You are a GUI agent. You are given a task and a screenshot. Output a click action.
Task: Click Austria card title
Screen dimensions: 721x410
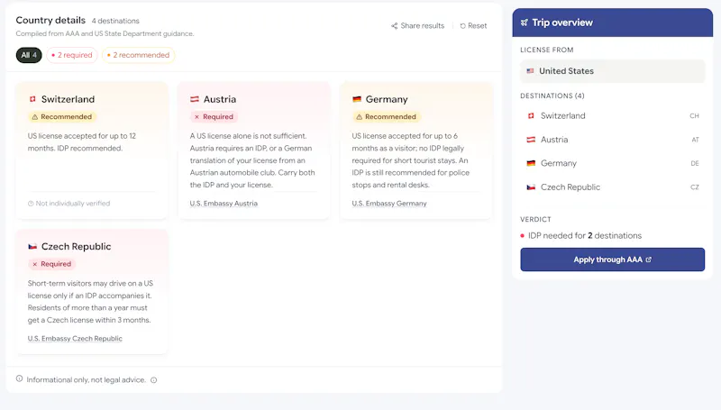click(220, 99)
